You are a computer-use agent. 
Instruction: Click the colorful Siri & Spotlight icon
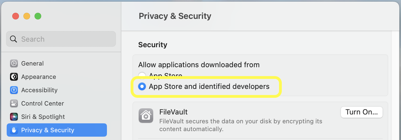[x=14, y=117]
